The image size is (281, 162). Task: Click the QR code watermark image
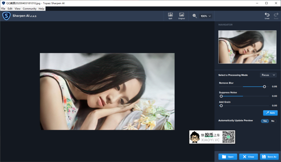pos(228,137)
